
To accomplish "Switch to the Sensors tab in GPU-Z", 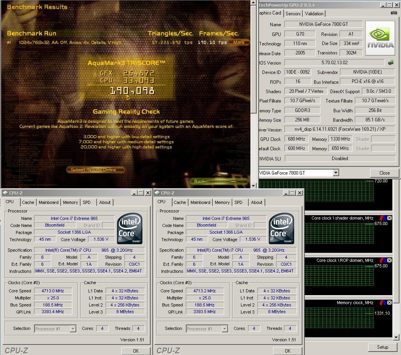I will [293, 14].
